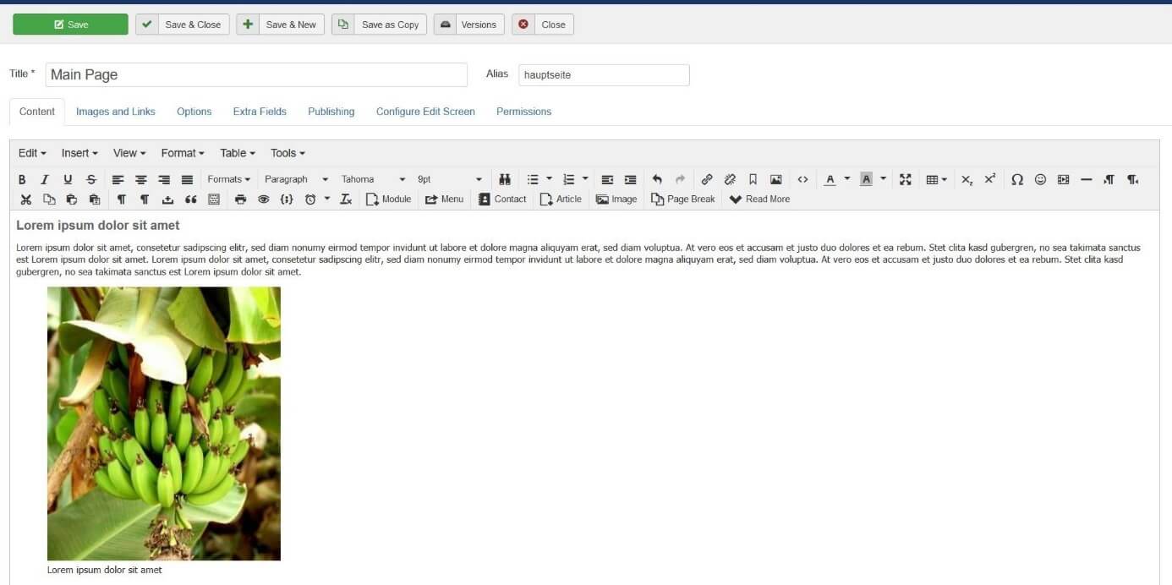Expand the 9pt font size dropdown
The width and height of the screenshot is (1172, 585).
[449, 179]
